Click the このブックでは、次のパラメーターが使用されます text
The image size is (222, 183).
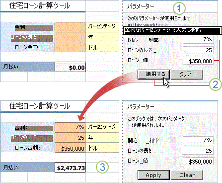(156, 122)
